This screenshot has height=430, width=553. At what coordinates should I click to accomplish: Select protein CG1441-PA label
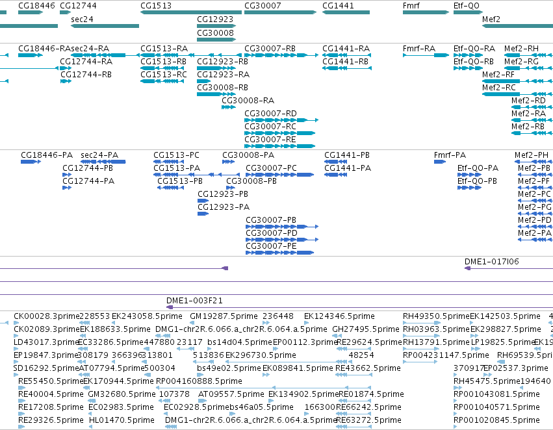point(348,168)
